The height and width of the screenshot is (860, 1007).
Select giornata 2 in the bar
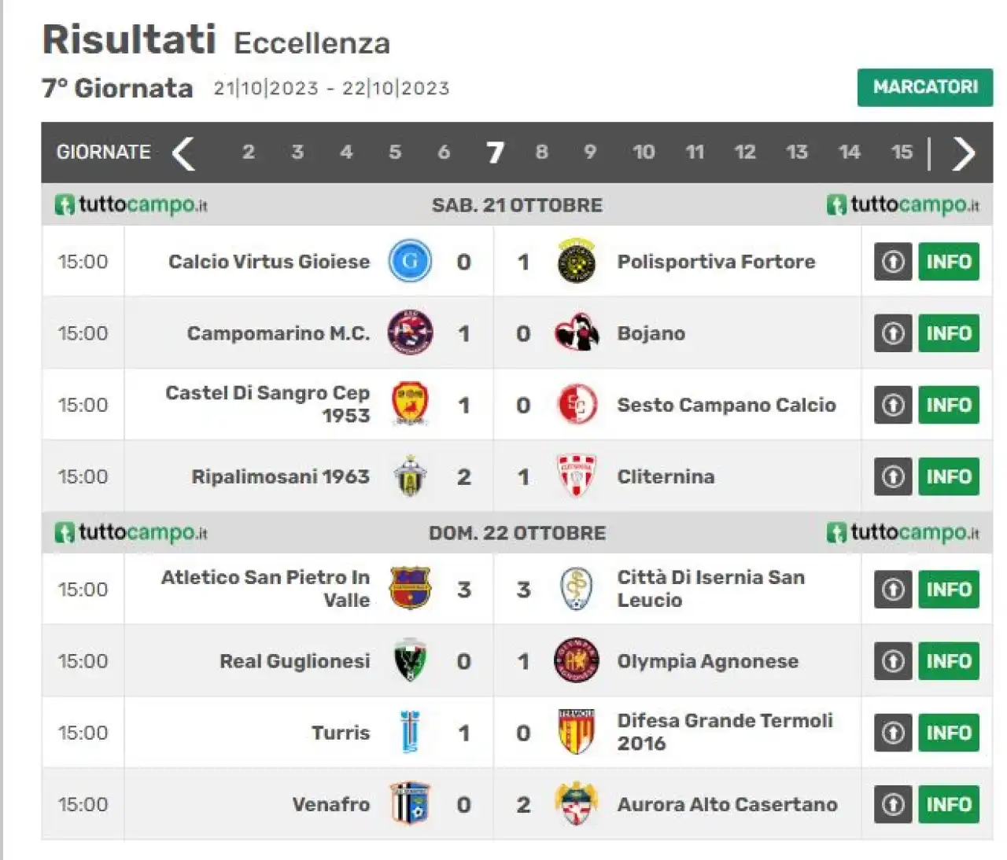[x=249, y=152]
